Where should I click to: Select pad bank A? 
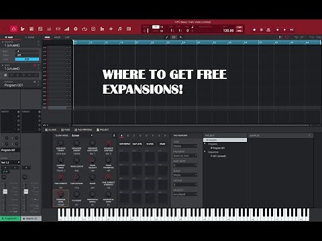coord(121,135)
